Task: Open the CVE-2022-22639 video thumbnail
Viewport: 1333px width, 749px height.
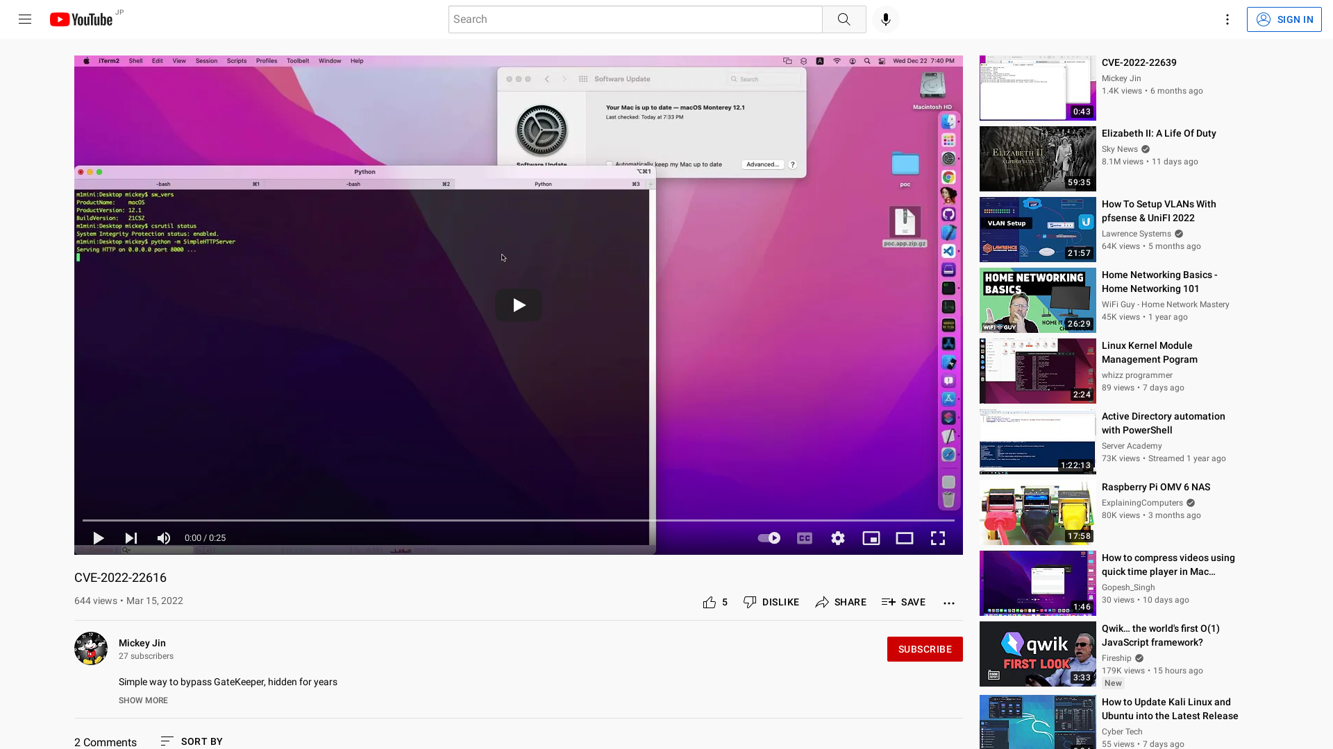Action: point(1037,88)
